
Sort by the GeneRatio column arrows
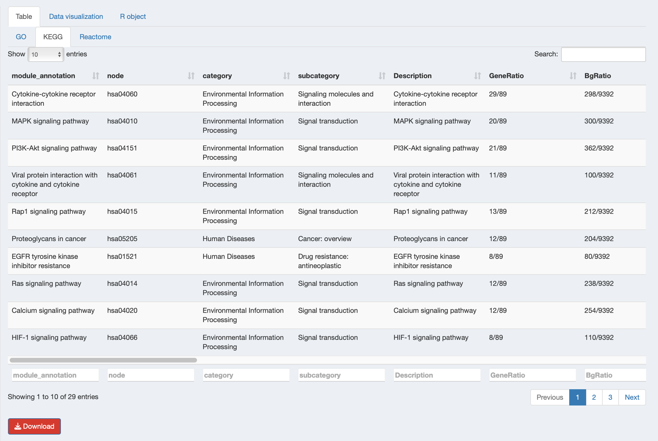(573, 76)
